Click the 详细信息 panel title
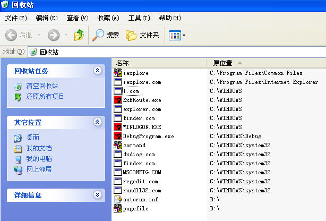326x221 pixels. 28,195
